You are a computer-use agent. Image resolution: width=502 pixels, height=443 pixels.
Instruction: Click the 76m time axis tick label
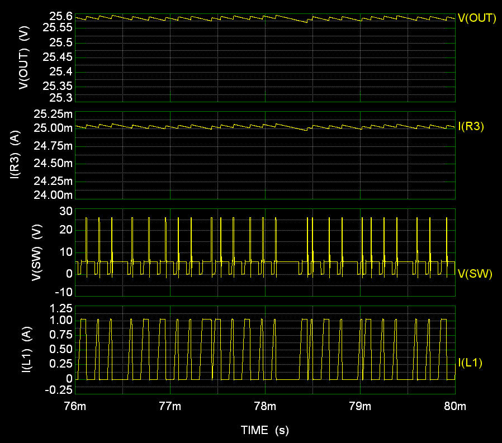coord(75,405)
